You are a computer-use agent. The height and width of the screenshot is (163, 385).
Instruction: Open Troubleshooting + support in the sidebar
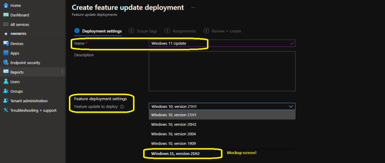pos(33,110)
